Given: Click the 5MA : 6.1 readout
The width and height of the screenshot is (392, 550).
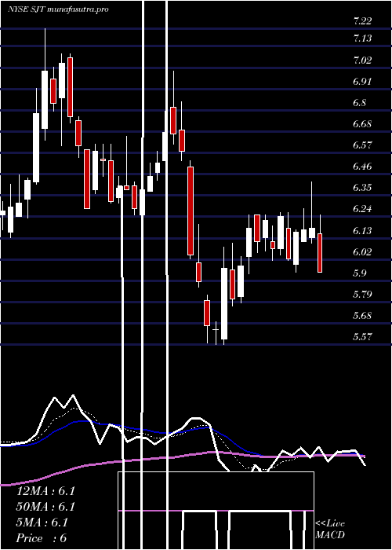Looking at the screenshot, I should [42, 522].
